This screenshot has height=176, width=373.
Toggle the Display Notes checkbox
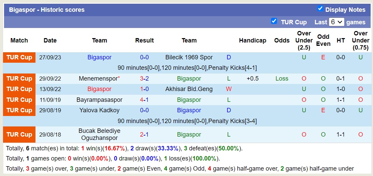(320, 9)
